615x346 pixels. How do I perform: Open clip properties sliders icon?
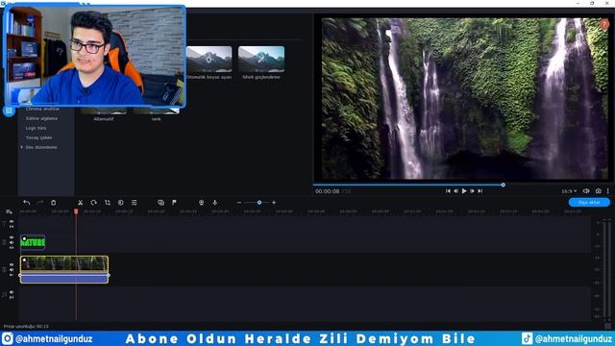click(135, 203)
